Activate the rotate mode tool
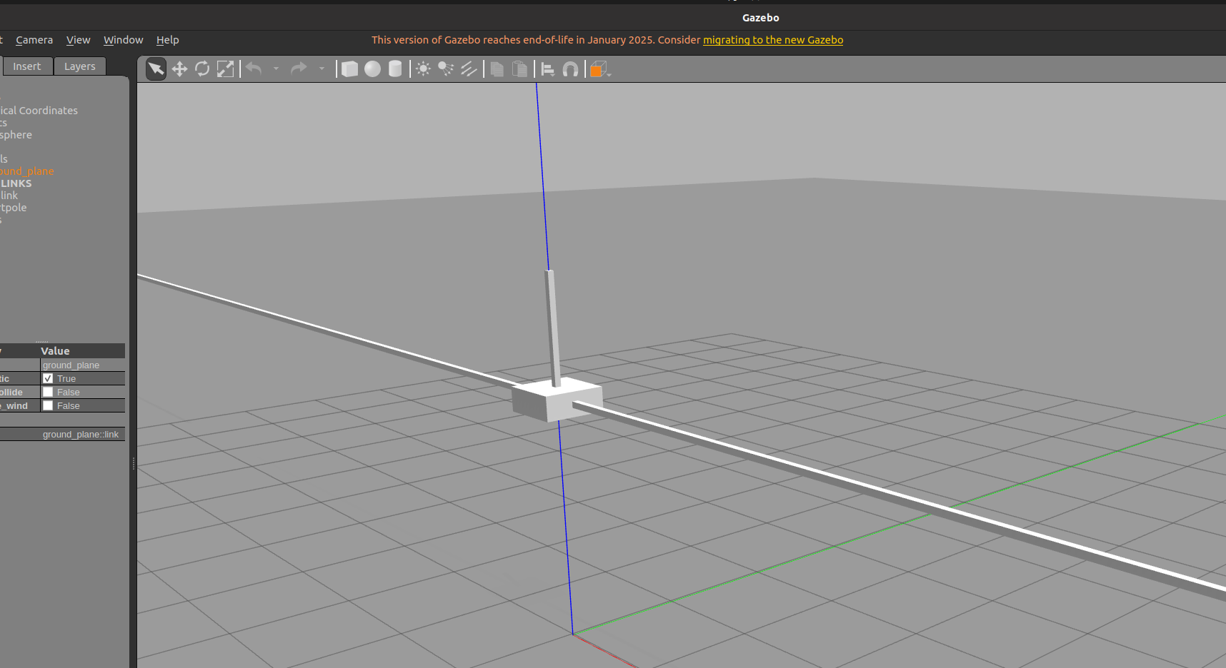This screenshot has height=668, width=1226. (202, 69)
